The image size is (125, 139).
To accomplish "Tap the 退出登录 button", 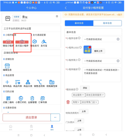I will (27, 117).
